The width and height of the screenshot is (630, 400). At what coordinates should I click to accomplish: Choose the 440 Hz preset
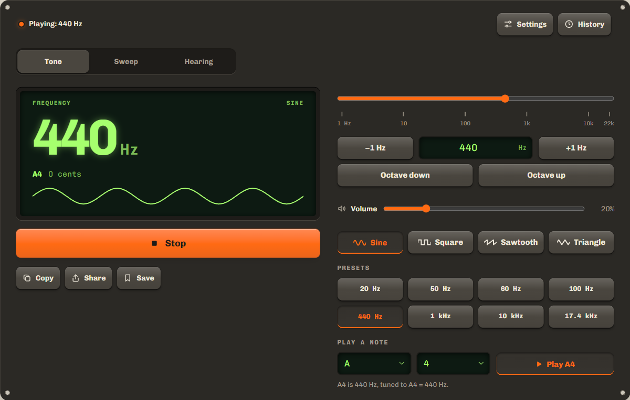[370, 316]
